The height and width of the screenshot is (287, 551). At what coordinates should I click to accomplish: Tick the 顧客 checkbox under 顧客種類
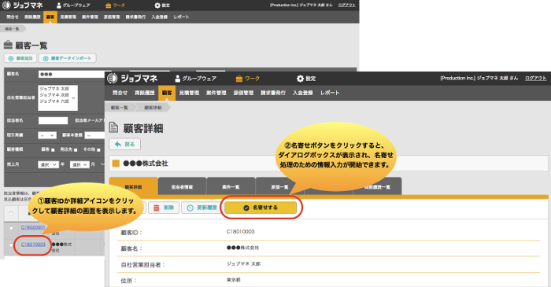pyautogui.click(x=53, y=150)
